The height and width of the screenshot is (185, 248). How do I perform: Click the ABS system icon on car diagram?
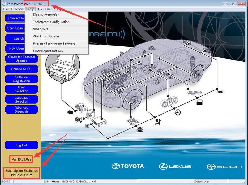coord(140,129)
